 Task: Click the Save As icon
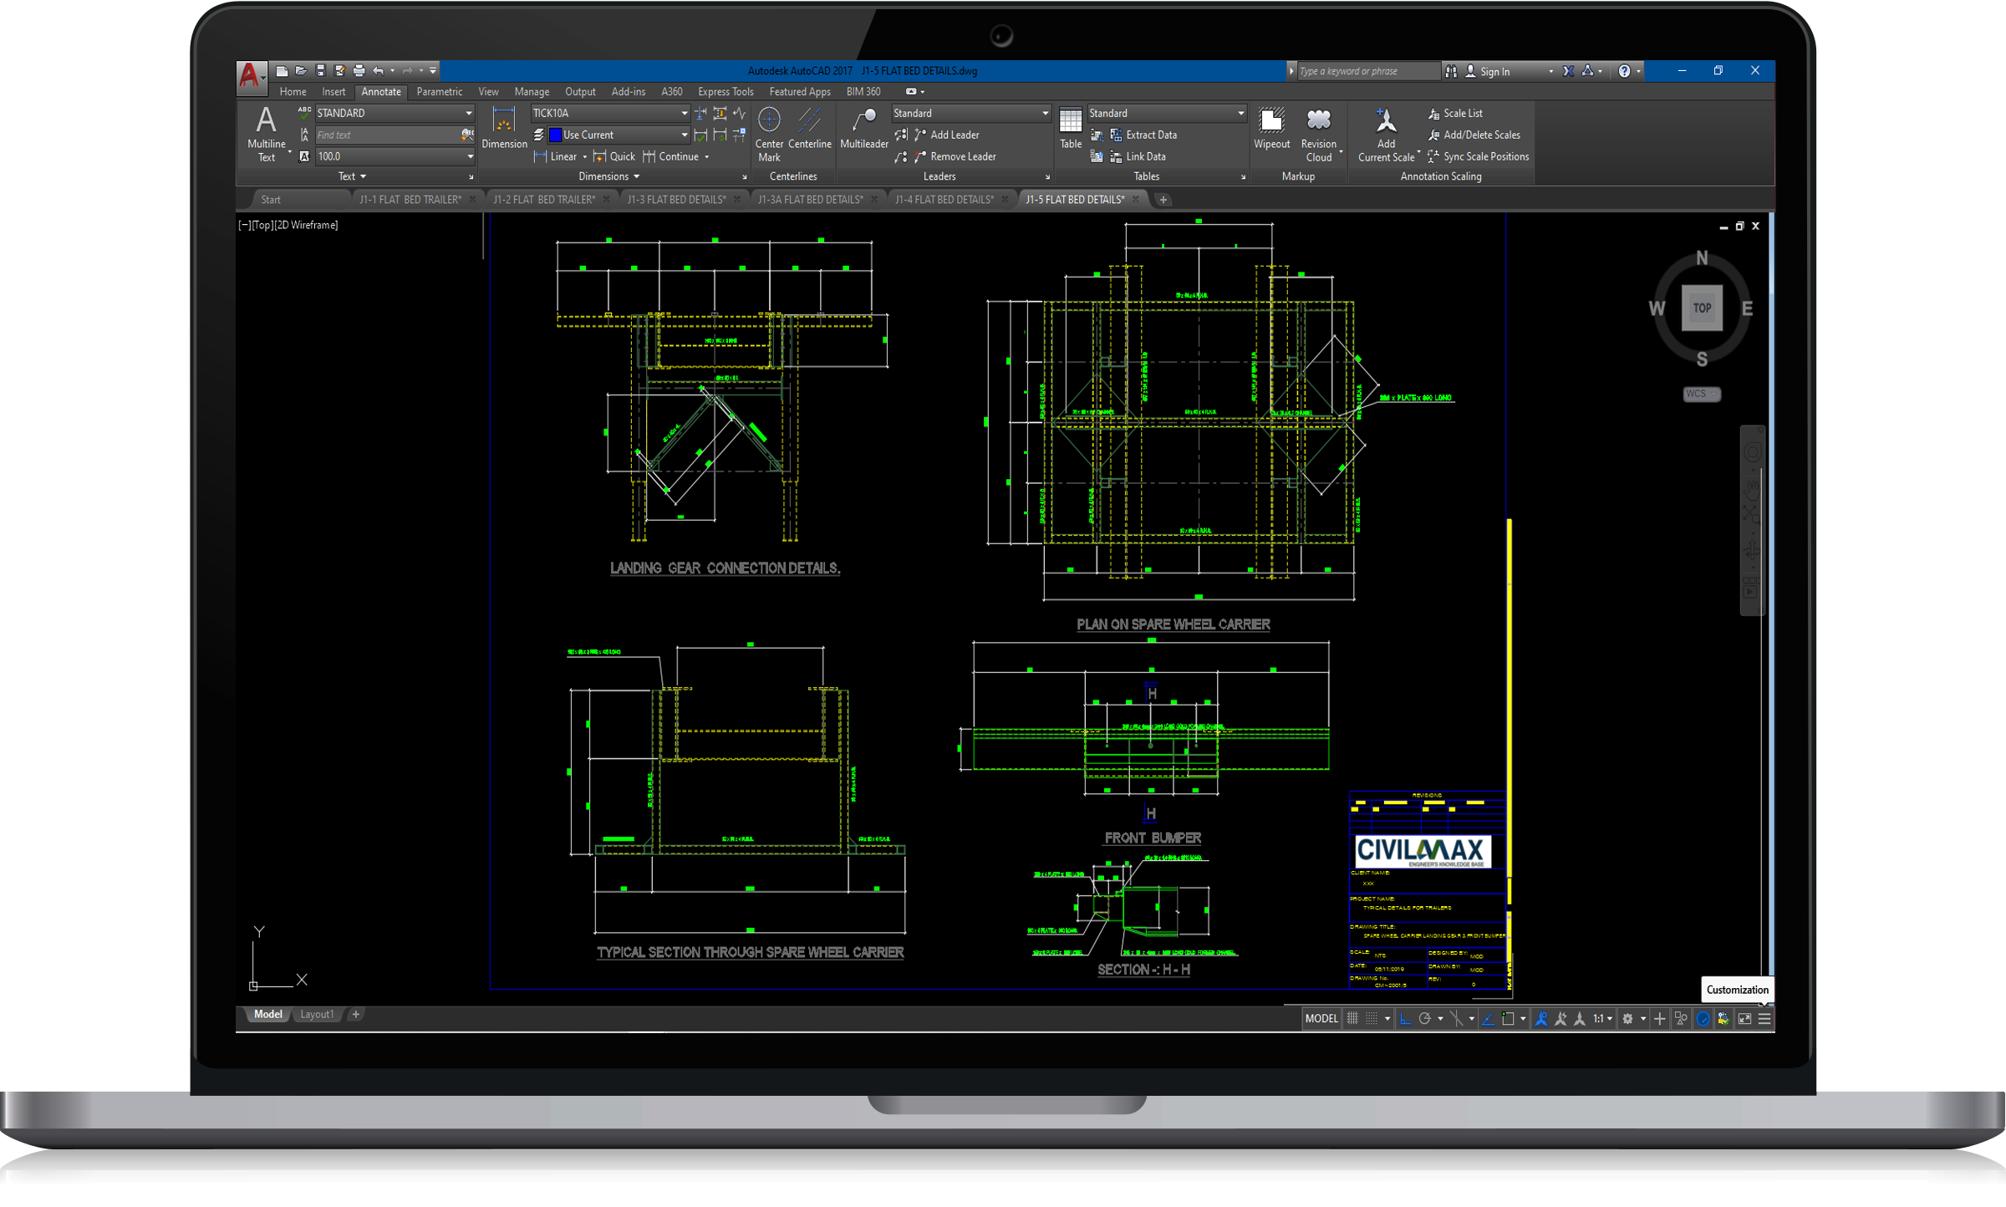(339, 71)
